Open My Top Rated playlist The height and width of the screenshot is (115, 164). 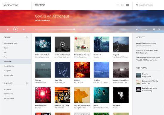pyautogui.click(x=9, y=99)
